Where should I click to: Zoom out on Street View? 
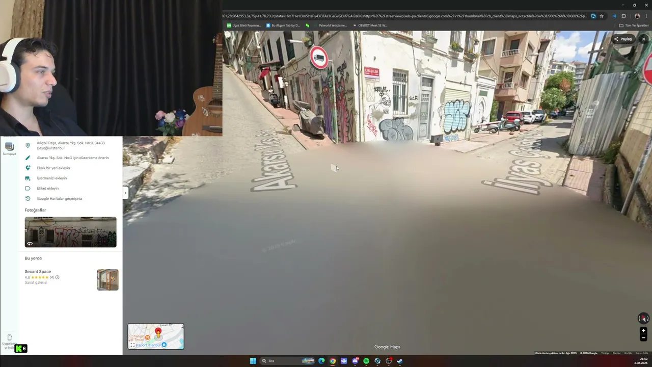(643, 337)
